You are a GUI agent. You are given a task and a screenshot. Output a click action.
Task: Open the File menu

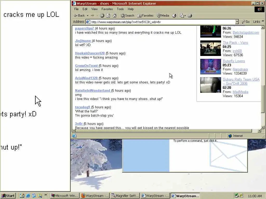point(76,9)
